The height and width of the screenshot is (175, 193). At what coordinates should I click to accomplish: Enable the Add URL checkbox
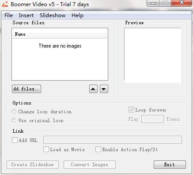point(15,140)
